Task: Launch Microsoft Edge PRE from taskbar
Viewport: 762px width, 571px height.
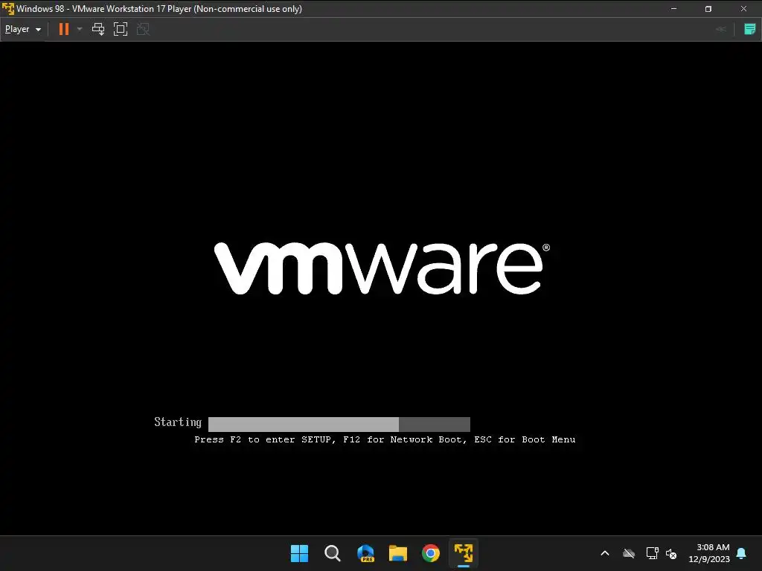Action: point(365,553)
